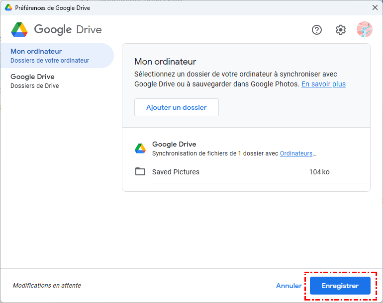The width and height of the screenshot is (383, 303).
Task: Cancel changes with the Annuler button
Action: 288,286
